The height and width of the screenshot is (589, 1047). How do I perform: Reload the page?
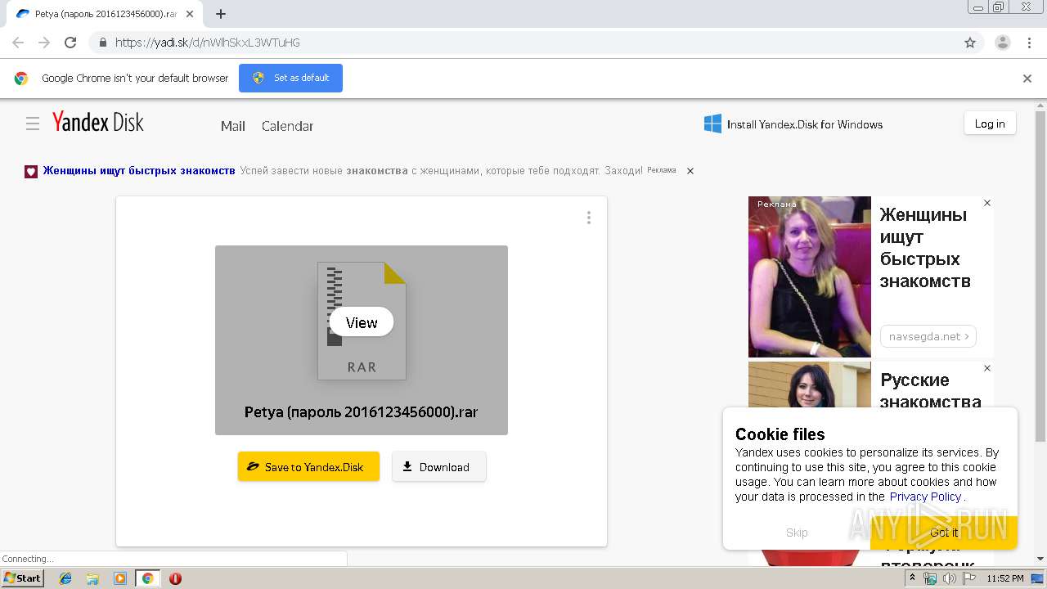(x=70, y=43)
